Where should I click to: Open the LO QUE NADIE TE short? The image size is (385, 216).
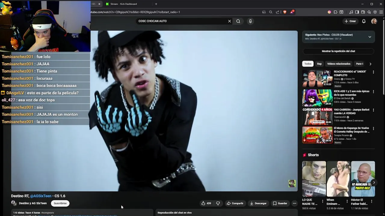tap(314, 179)
